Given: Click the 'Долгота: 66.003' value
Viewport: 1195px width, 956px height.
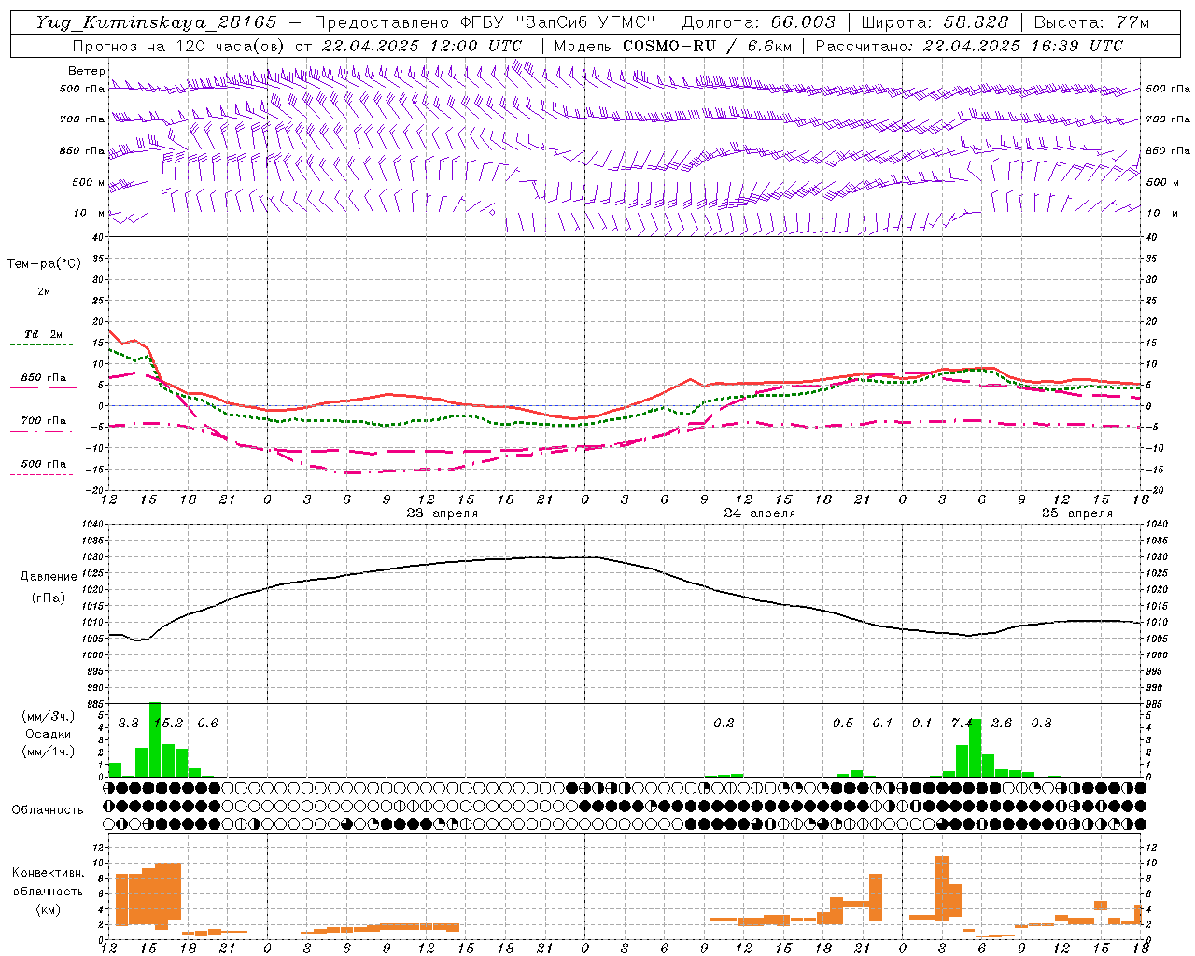Looking at the screenshot, I should pos(758,22).
